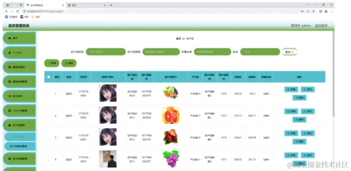
Task: Open the browser side panel icon
Action: [x=321, y=11]
